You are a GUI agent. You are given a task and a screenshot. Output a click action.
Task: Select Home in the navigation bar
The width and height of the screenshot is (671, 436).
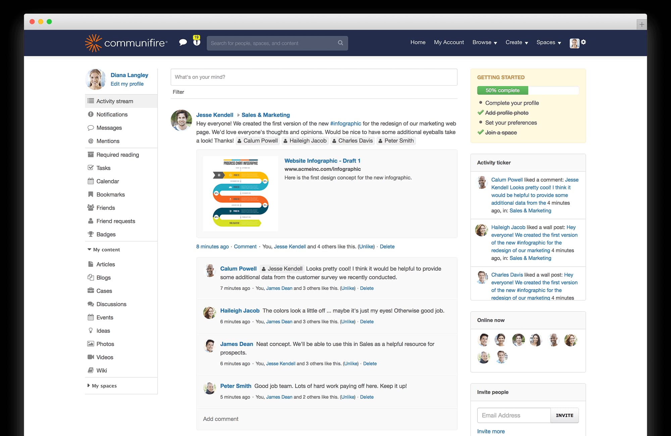(417, 42)
